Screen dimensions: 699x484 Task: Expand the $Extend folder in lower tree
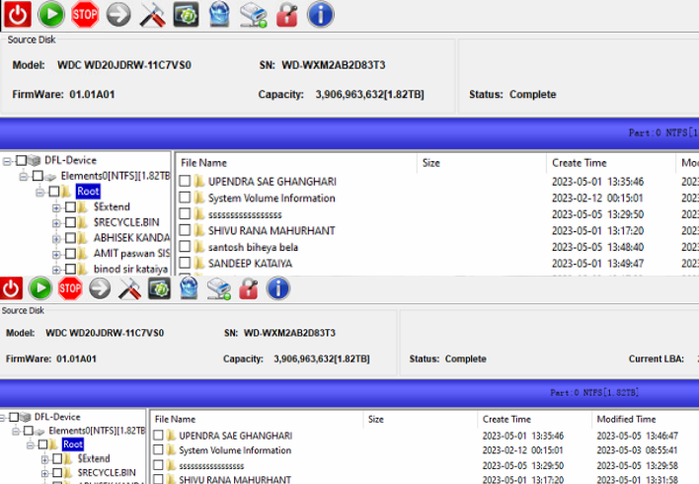(44, 459)
